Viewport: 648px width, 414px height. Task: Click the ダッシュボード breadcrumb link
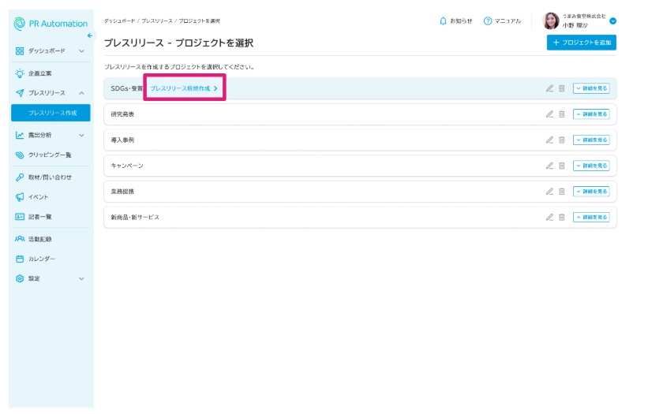(x=119, y=21)
